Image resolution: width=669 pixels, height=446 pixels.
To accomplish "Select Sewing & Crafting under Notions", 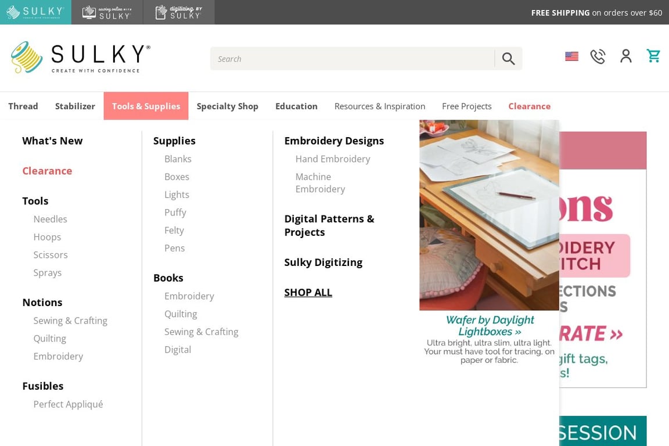I will point(70,321).
